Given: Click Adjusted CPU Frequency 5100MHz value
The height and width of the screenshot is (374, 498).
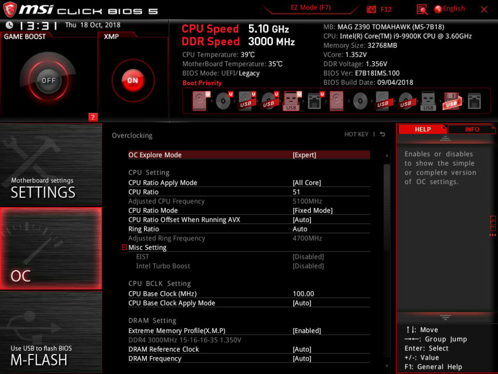Looking at the screenshot, I should [307, 201].
